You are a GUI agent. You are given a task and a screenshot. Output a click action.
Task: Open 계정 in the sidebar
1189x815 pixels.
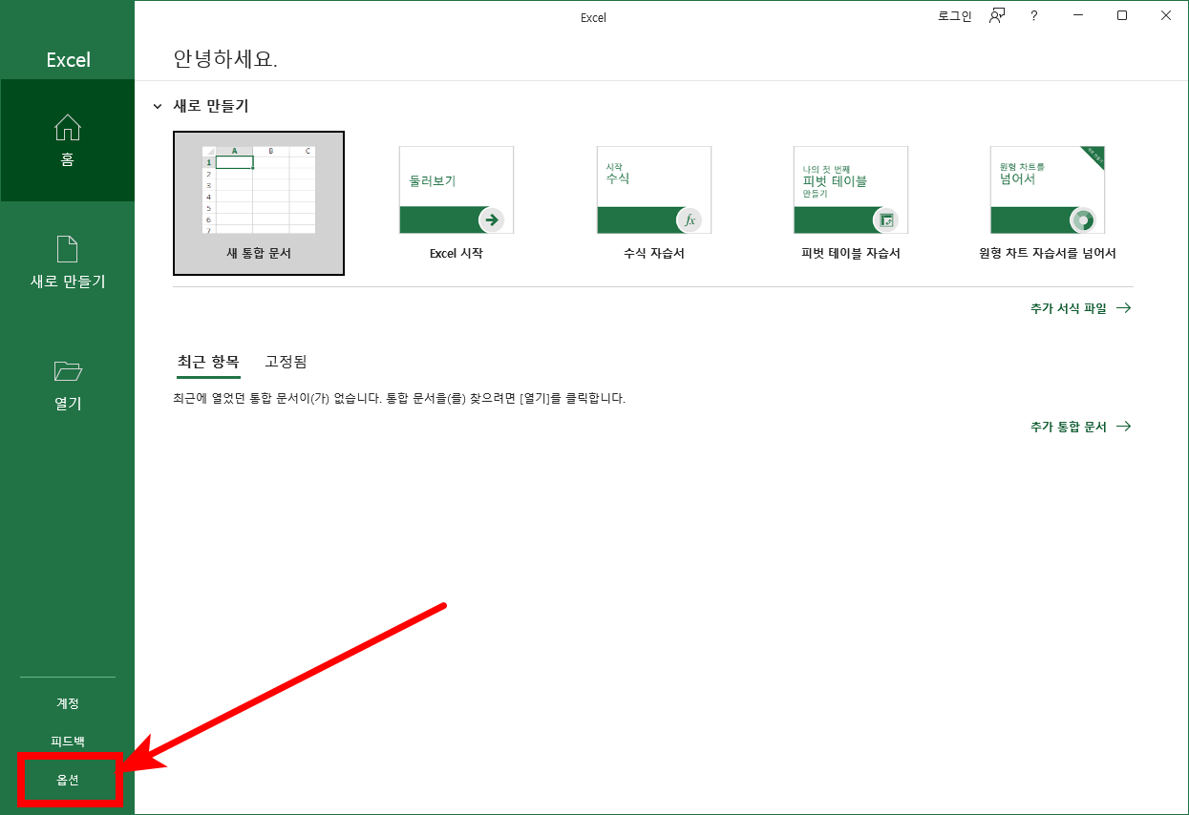click(x=67, y=703)
